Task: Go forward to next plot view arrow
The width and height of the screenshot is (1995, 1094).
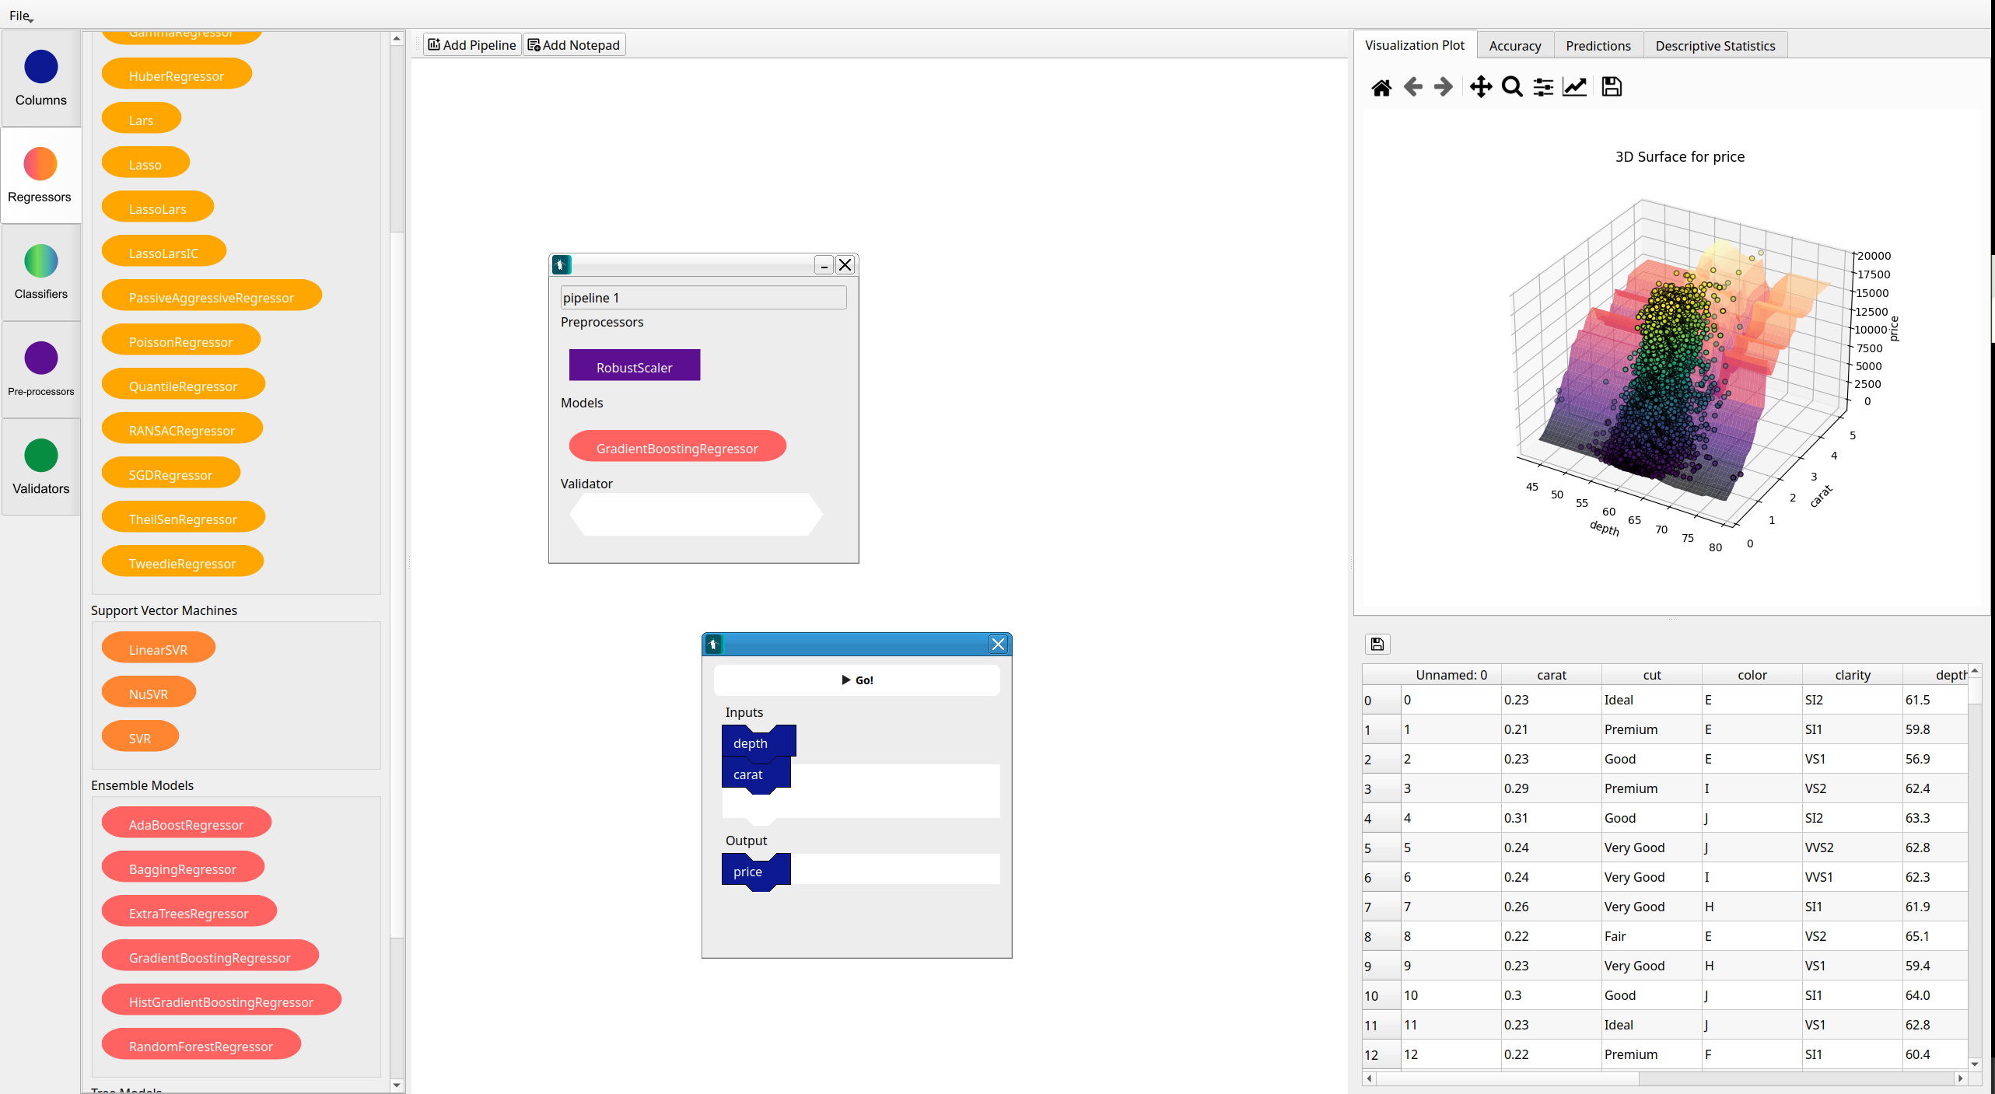Action: coord(1444,87)
